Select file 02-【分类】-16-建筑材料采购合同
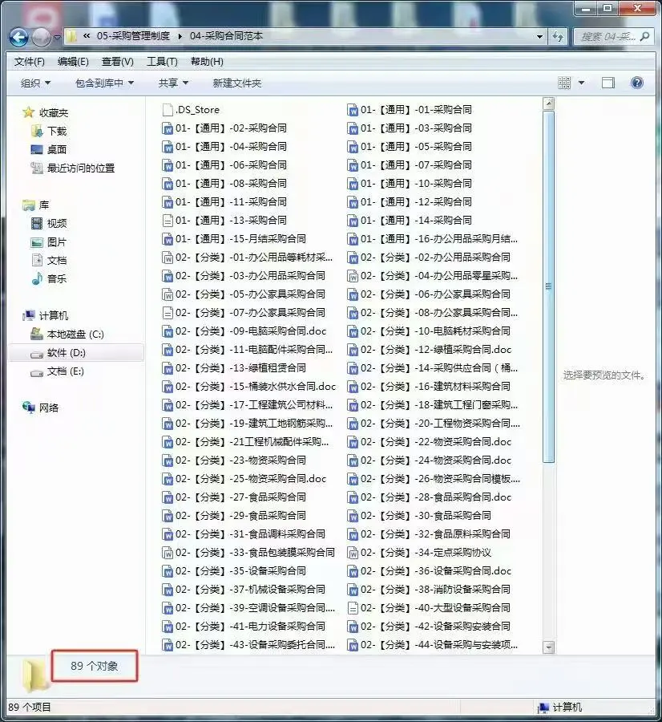The width and height of the screenshot is (662, 722). [429, 387]
